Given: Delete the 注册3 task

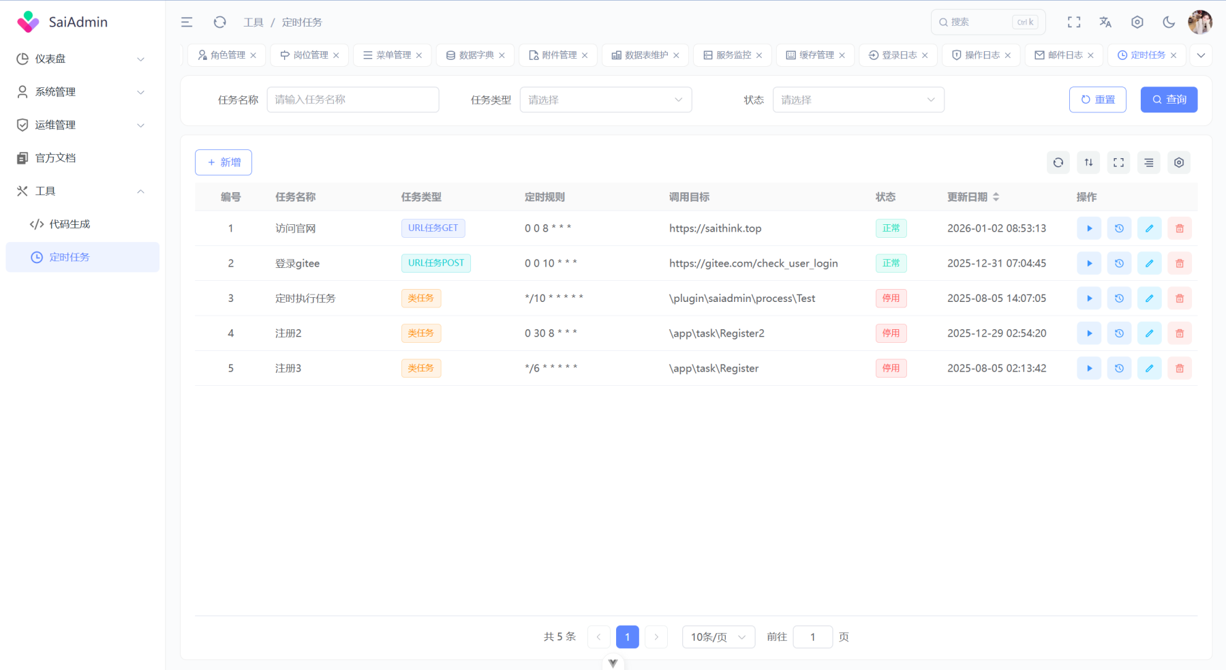Looking at the screenshot, I should [1179, 368].
